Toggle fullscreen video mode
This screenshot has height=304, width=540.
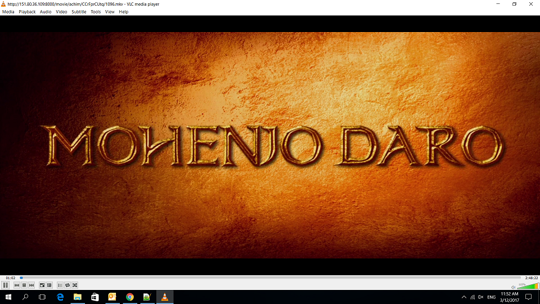point(42,285)
